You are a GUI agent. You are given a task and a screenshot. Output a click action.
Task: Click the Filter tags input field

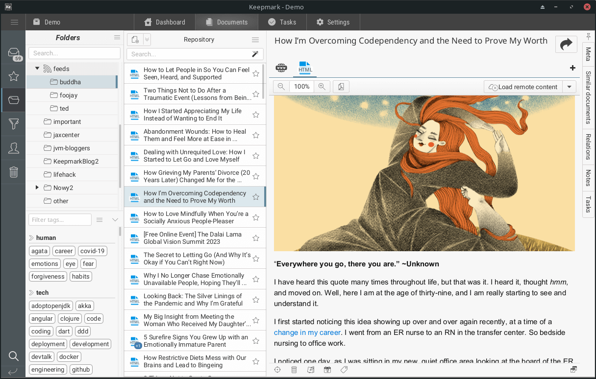coord(60,220)
